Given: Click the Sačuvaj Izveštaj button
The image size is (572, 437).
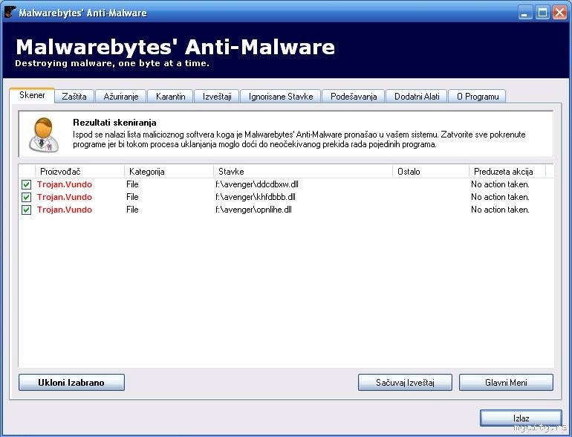Looking at the screenshot, I should 405,383.
